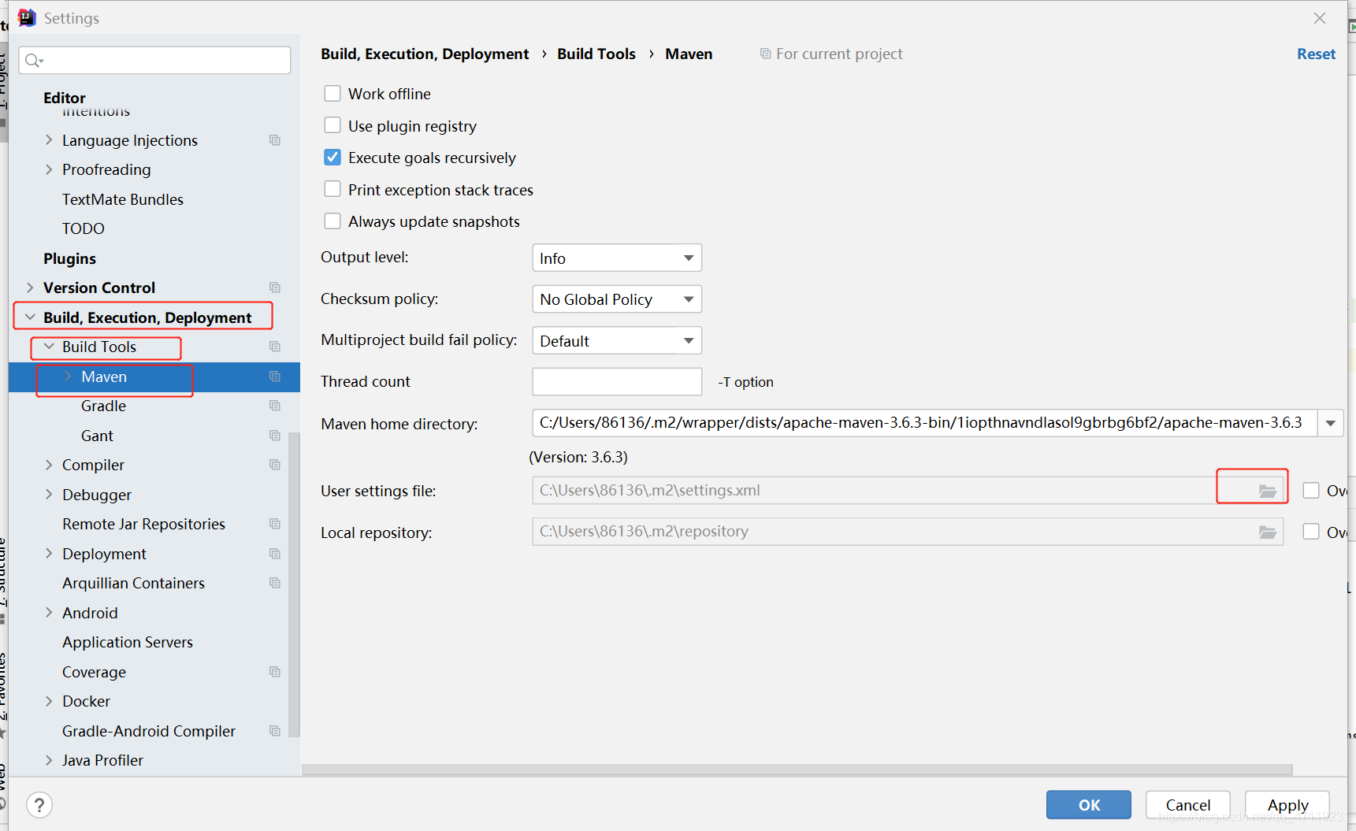Select Gradle in the settings tree
1356x831 pixels.
pyautogui.click(x=103, y=406)
